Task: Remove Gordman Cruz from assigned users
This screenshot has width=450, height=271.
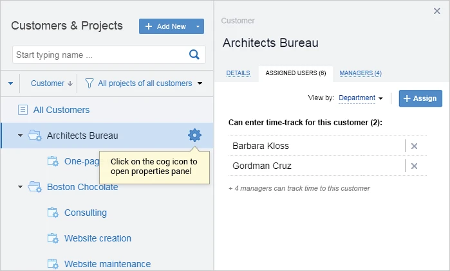Action: [414, 166]
